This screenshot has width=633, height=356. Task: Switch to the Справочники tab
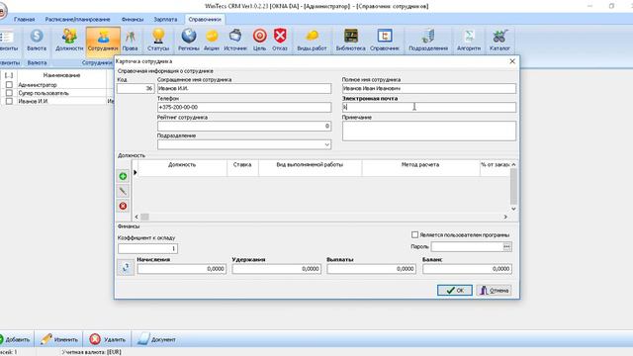(x=205, y=19)
